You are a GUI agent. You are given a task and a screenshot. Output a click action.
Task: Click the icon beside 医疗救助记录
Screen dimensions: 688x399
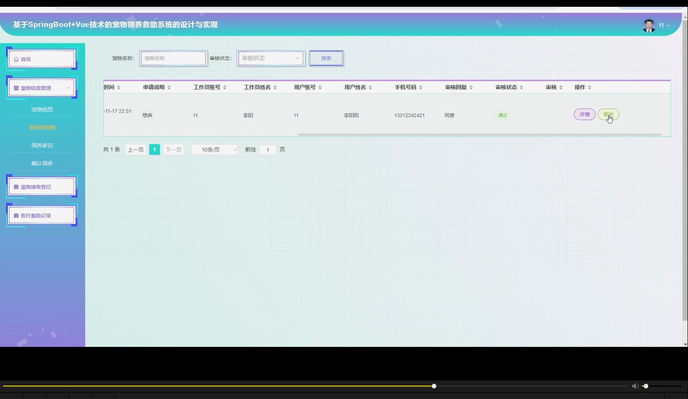tap(15, 215)
